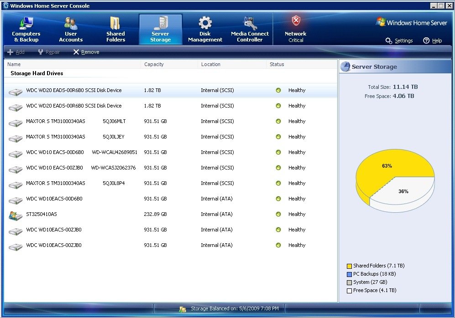Viewport: 455px width, 318px height.
Task: Click drive icon for WD-WCASJ2062376
Action: click(16, 169)
